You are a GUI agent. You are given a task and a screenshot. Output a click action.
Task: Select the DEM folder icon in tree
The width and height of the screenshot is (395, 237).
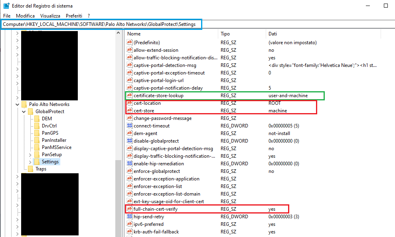point(37,119)
